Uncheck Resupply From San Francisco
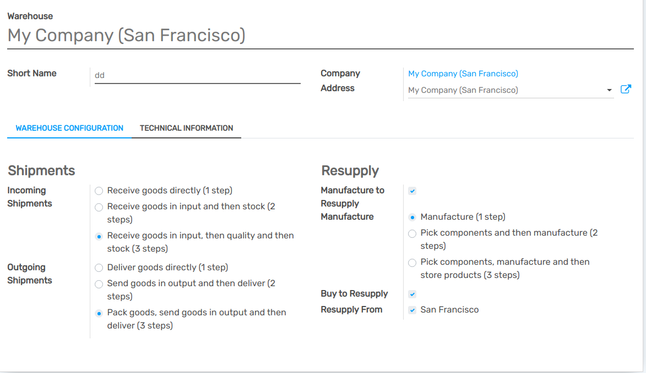This screenshot has height=373, width=646. (x=412, y=310)
